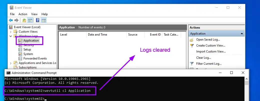
Task: Click the Back arrow in Event Viewer toolbar
Action: tap(11, 20)
